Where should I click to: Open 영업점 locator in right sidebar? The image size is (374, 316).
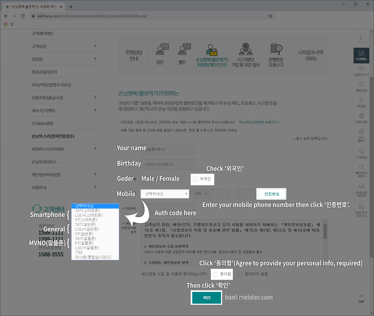pyautogui.click(x=361, y=102)
